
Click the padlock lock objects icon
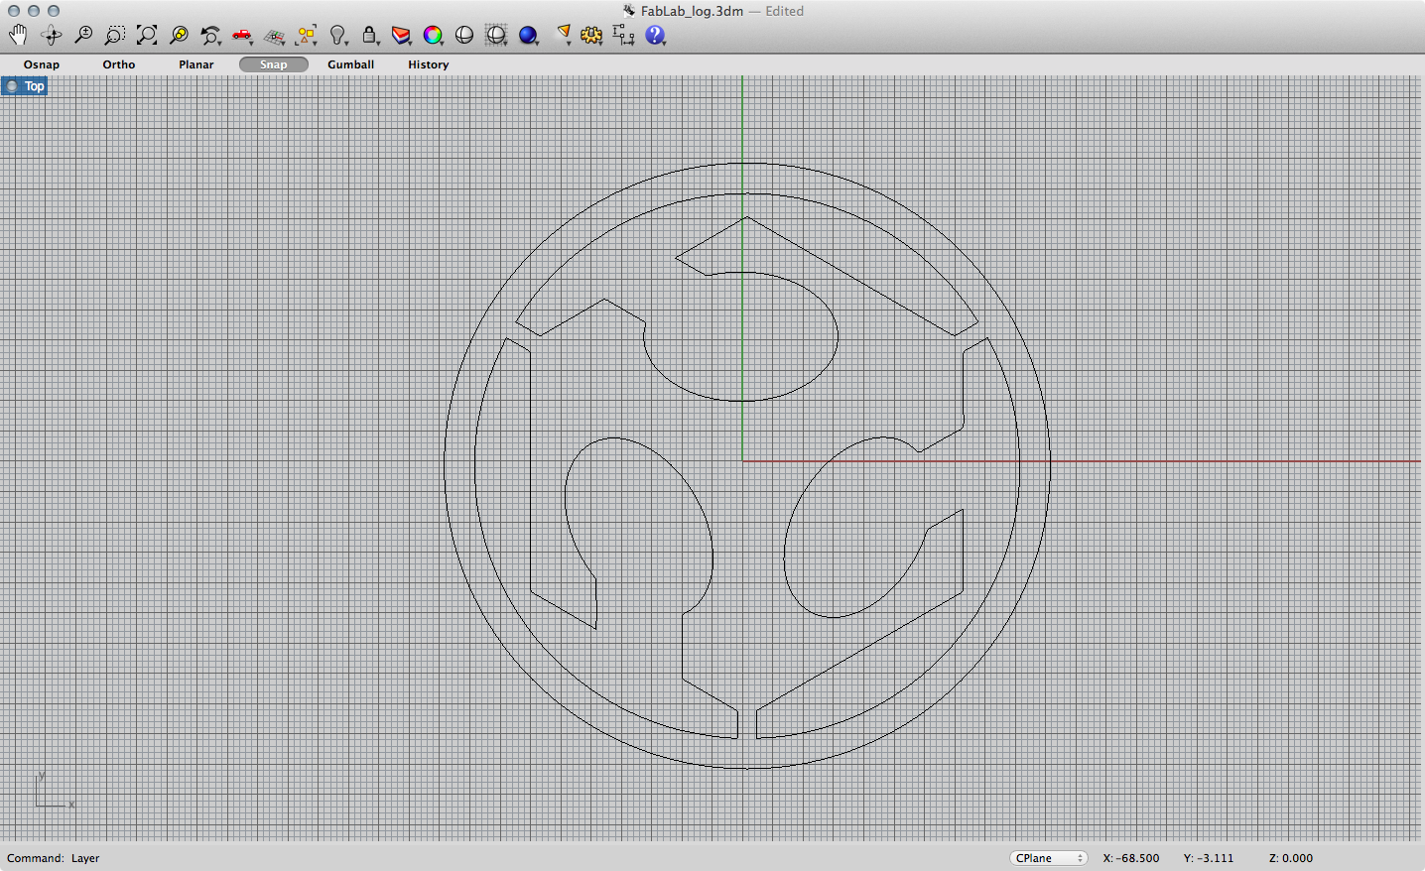coord(370,36)
